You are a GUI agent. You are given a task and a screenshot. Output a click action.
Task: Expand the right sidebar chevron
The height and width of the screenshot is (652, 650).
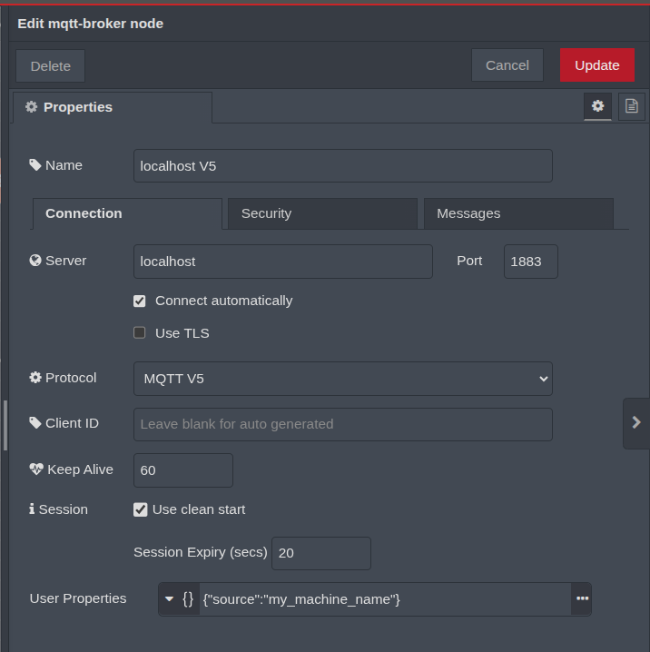(635, 422)
